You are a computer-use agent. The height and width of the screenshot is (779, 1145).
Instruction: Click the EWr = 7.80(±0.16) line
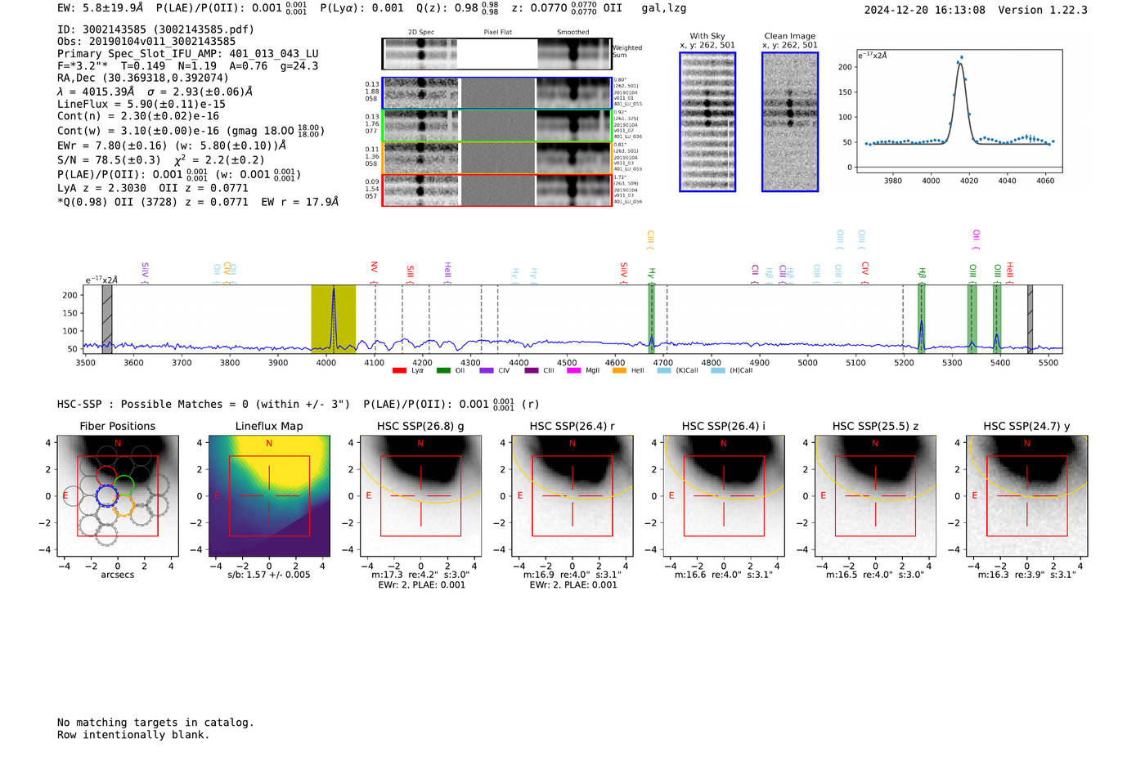[x=172, y=146]
